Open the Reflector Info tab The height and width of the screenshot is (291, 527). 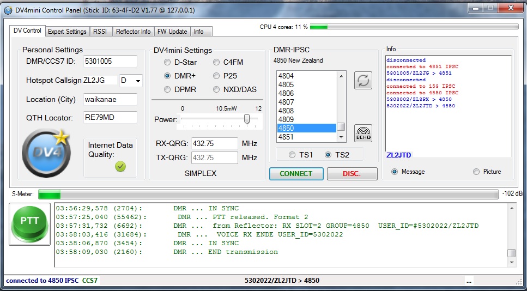pyautogui.click(x=134, y=32)
